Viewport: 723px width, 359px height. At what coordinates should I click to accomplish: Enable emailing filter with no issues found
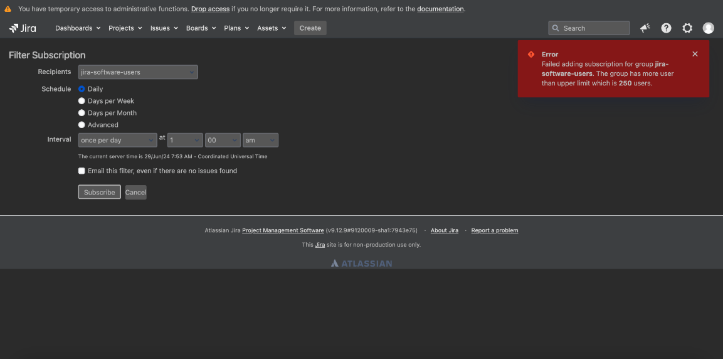pos(82,171)
